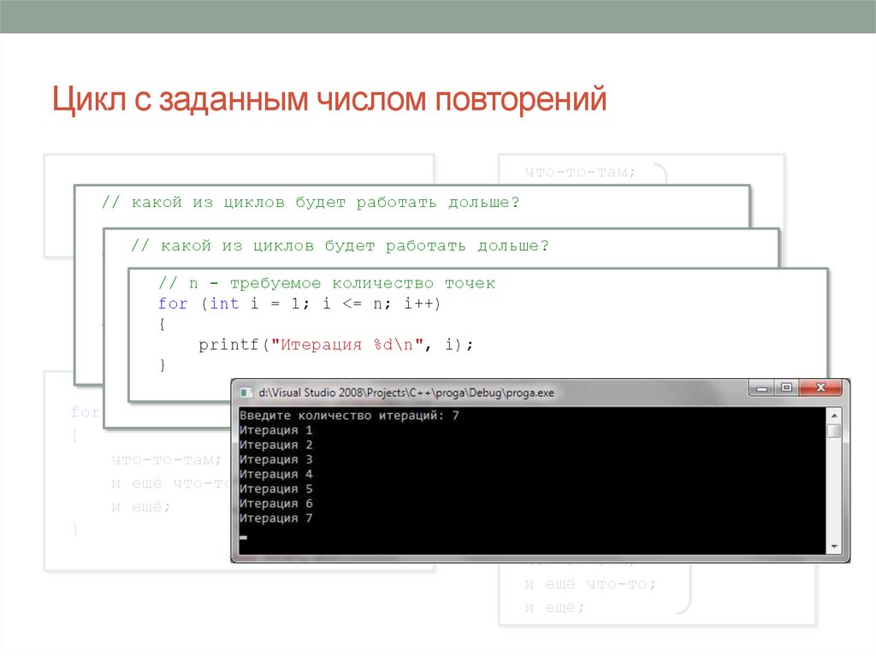The image size is (876, 656).
Task: Minimize the proga.exe console window
Action: coord(761,388)
